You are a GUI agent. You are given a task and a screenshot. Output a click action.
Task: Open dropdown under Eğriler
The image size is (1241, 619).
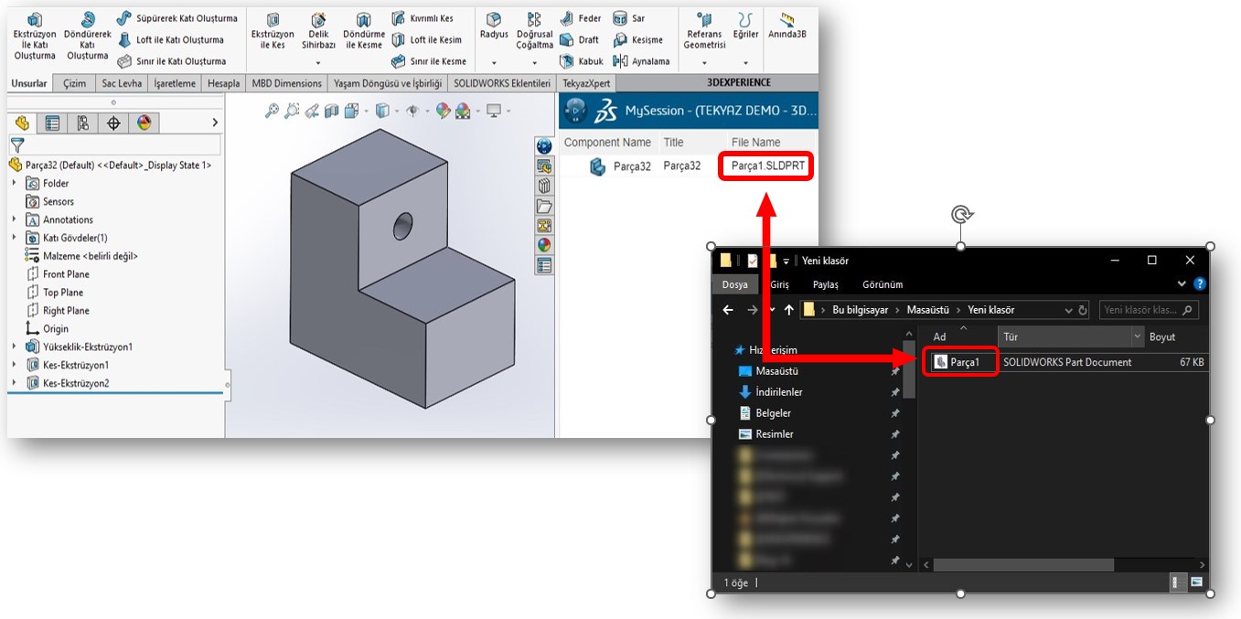tap(746, 63)
